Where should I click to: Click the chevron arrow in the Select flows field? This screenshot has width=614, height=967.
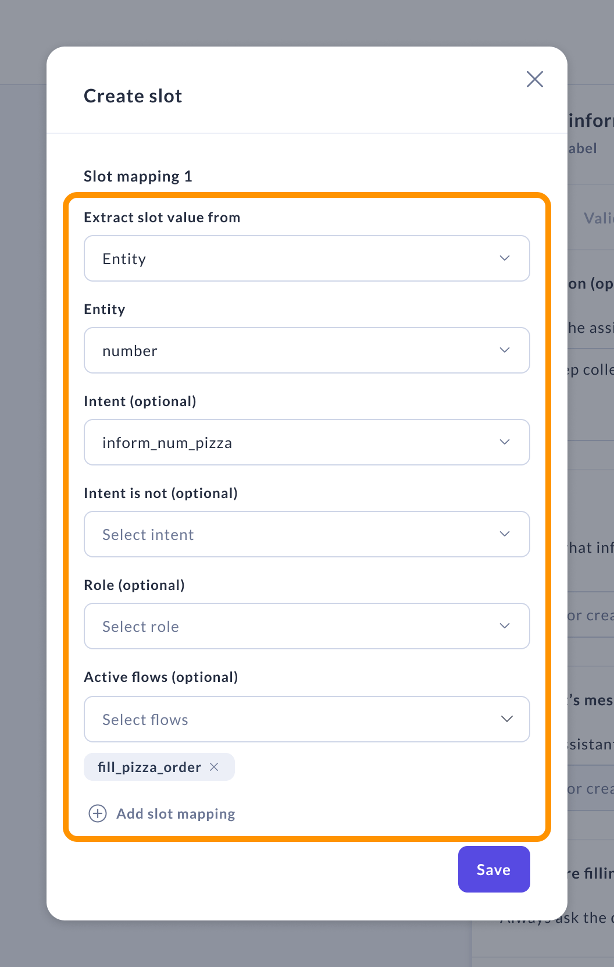pos(506,719)
